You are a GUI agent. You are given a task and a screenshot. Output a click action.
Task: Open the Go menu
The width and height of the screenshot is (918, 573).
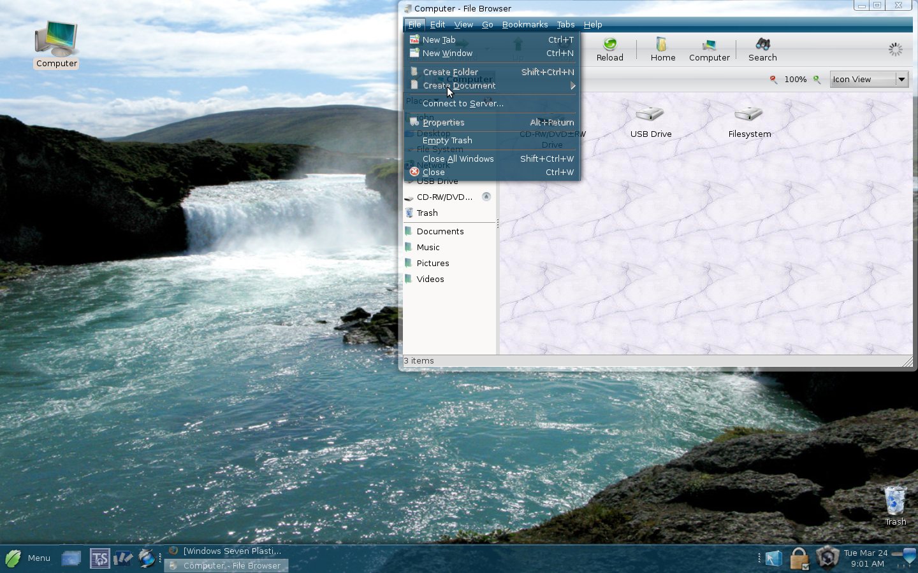(488, 24)
